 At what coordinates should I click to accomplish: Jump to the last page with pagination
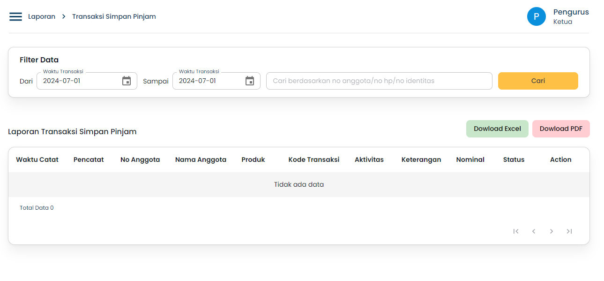coord(569,231)
